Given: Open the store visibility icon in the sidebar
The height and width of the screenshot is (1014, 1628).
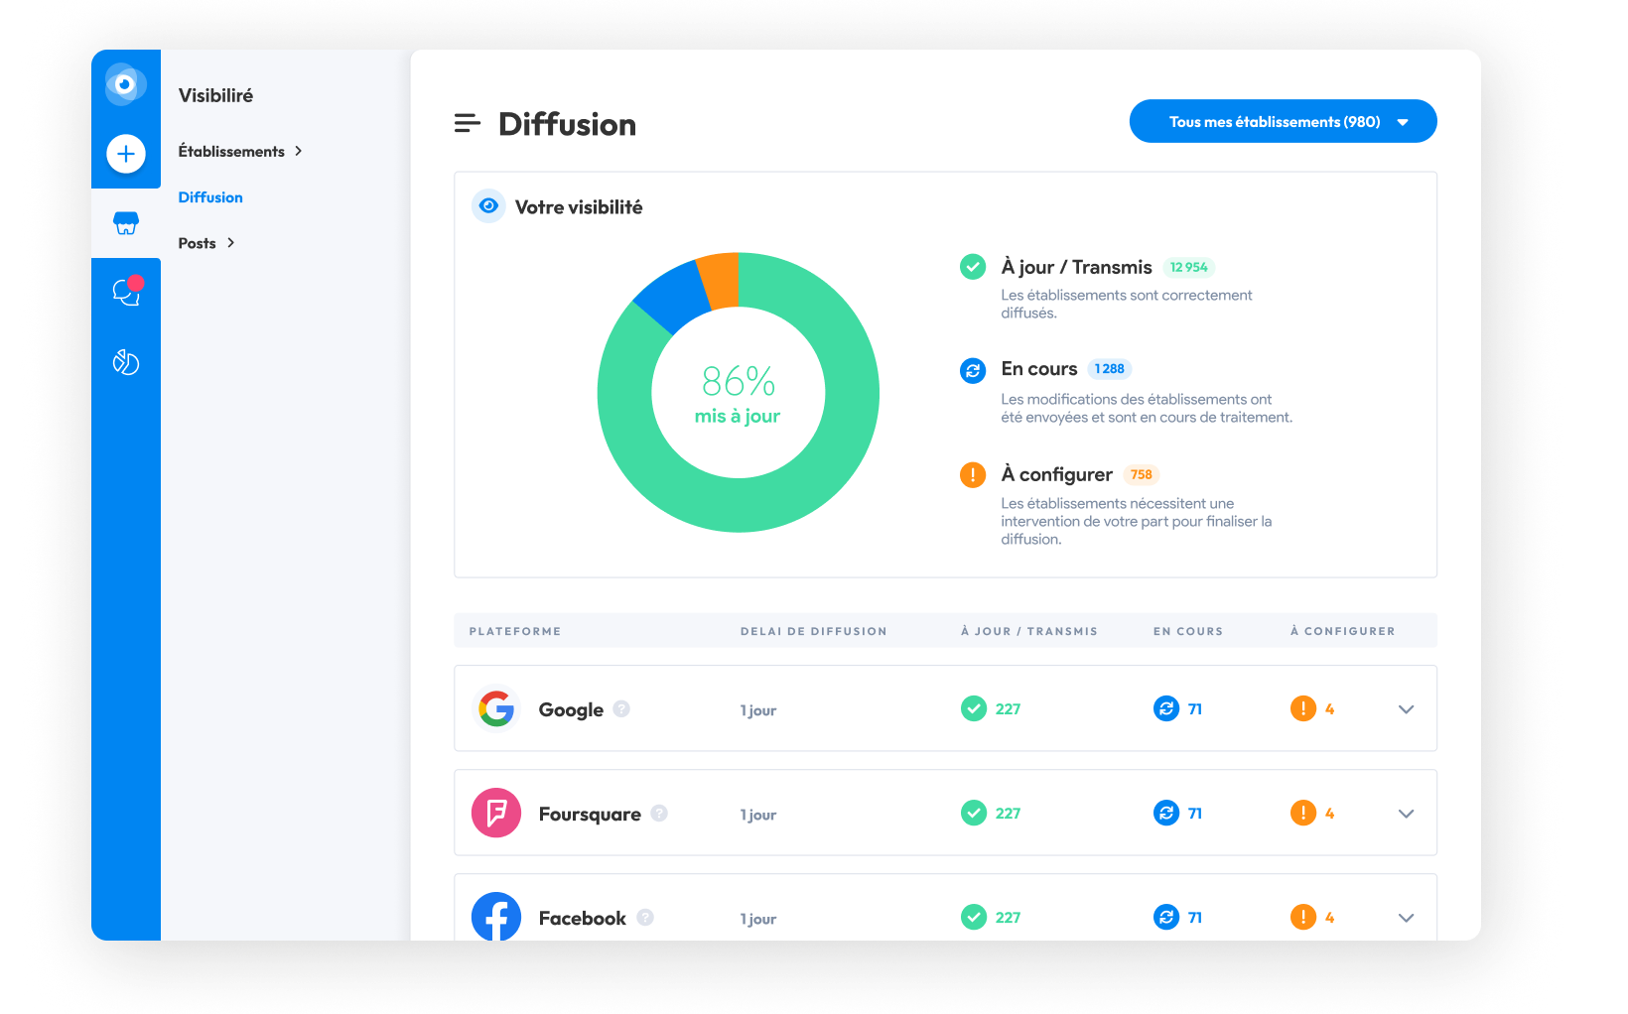Looking at the screenshot, I should (x=126, y=223).
